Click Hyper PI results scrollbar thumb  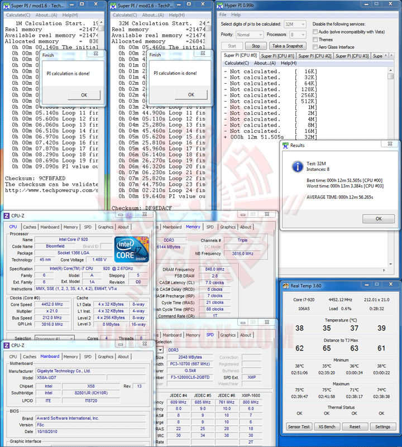(391, 76)
